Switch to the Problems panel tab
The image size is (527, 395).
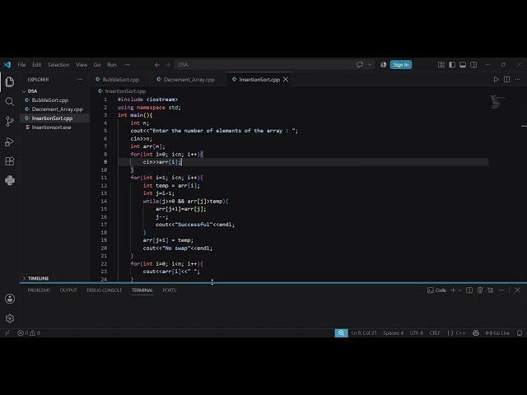tap(39, 290)
